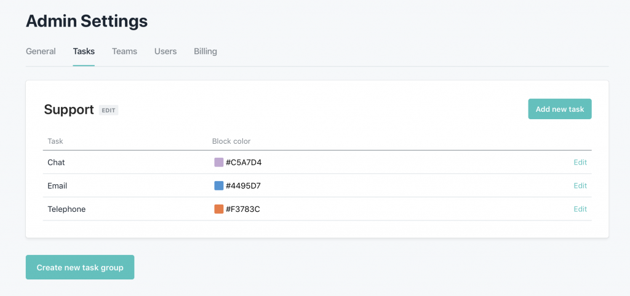Open the General settings tab
Image resolution: width=630 pixels, height=296 pixels.
pos(41,52)
